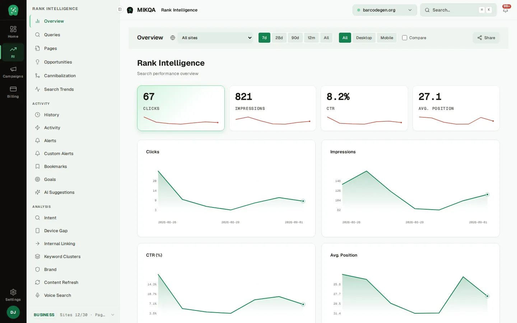Filter by Desktop device
This screenshot has width=517, height=323.
tap(364, 38)
